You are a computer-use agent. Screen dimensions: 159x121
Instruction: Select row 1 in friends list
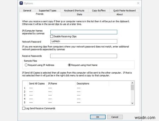[x=77, y=88]
